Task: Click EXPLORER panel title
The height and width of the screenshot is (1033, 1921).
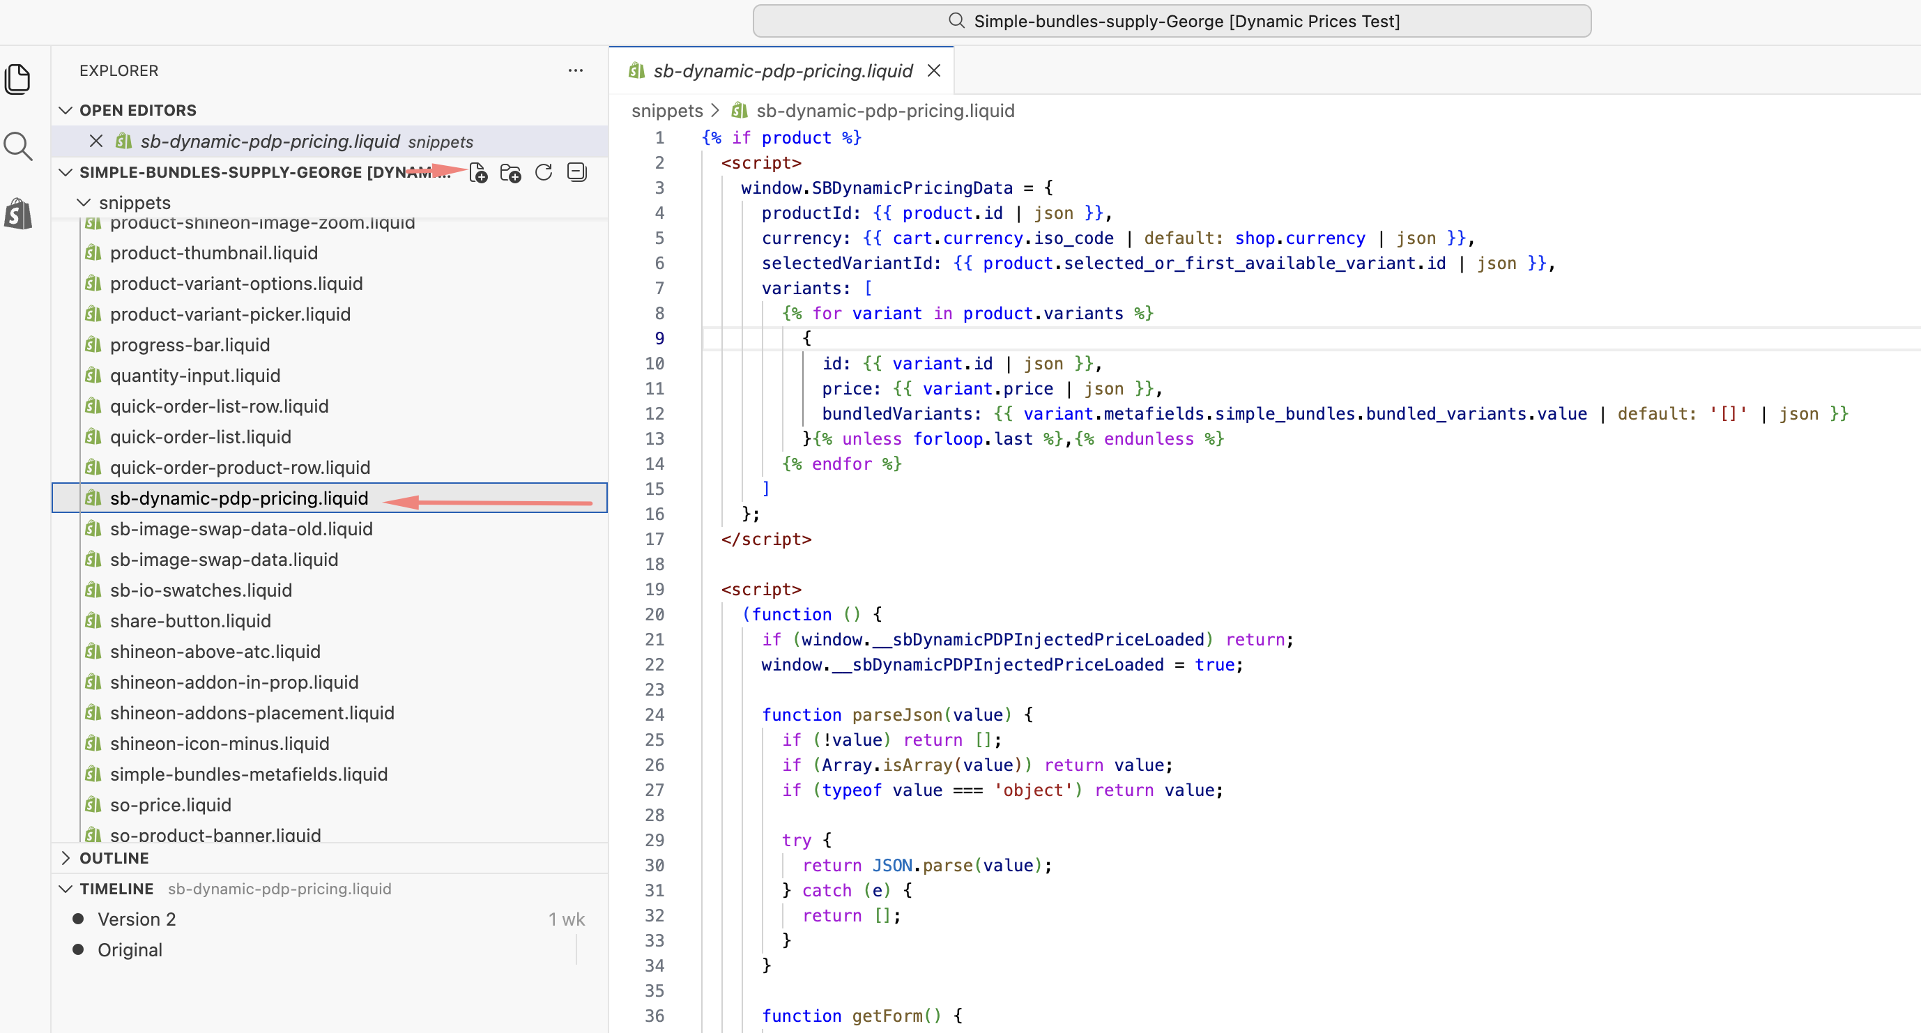Action: click(118, 70)
